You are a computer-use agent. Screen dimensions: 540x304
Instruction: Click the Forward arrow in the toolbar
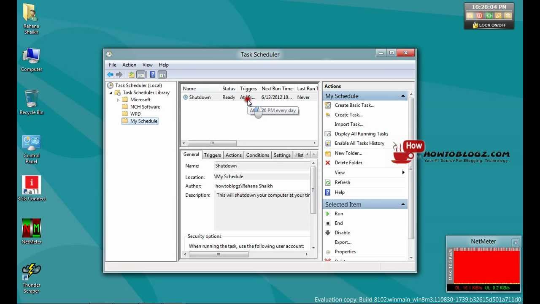[x=119, y=75]
